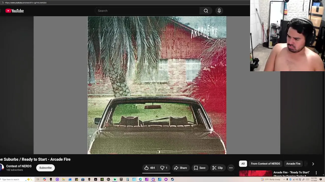Open Task View on the taskbar
The height and width of the screenshot is (182, 325).
(x=38, y=179)
